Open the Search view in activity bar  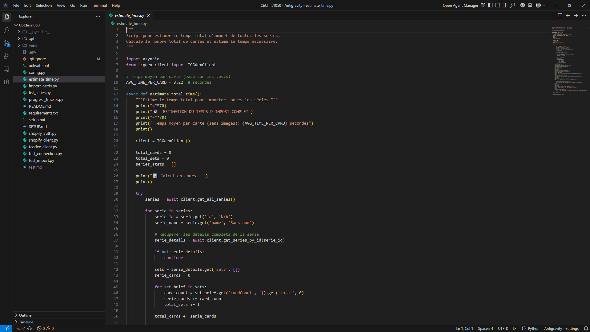(6, 30)
